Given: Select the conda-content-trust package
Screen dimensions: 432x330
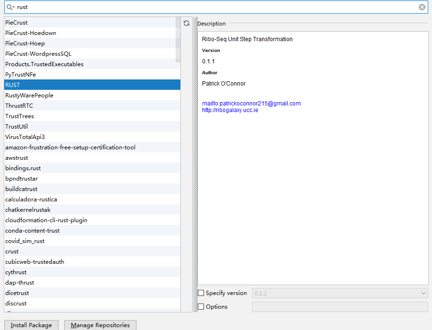Looking at the screenshot, I should 92,230.
